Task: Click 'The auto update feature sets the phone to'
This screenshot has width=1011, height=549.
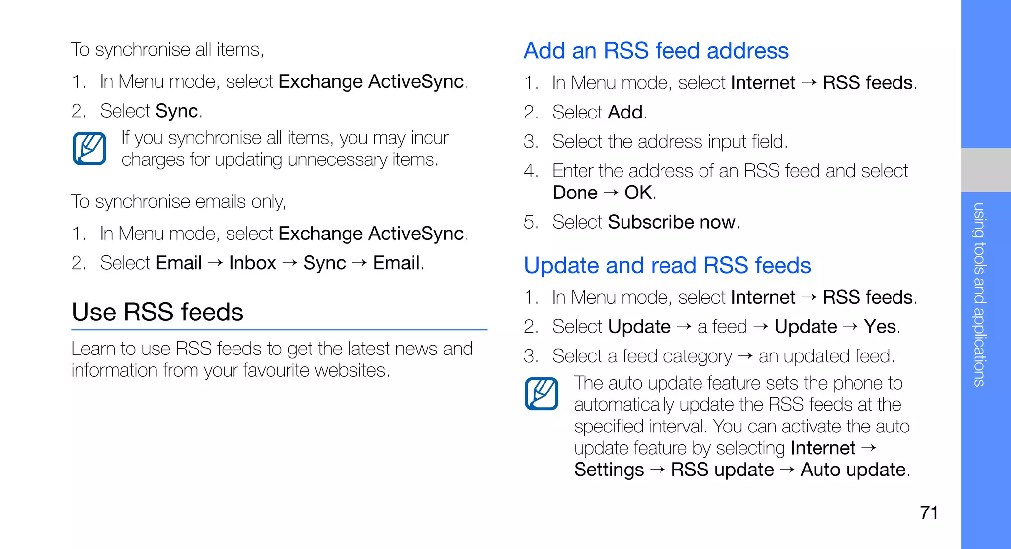Action: [738, 383]
